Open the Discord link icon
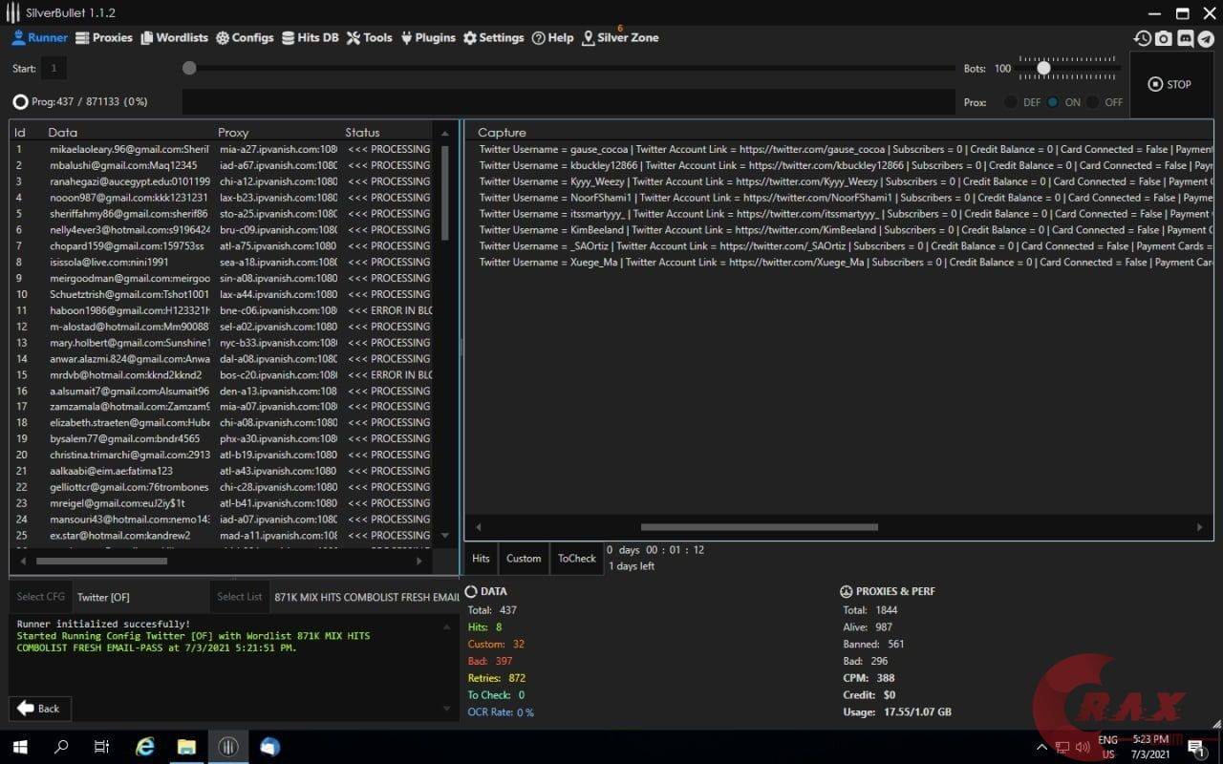The width and height of the screenshot is (1223, 764). (1185, 38)
